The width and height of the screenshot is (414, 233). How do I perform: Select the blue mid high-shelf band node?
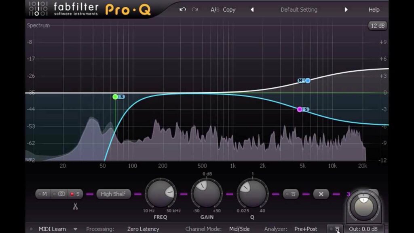tap(308, 80)
